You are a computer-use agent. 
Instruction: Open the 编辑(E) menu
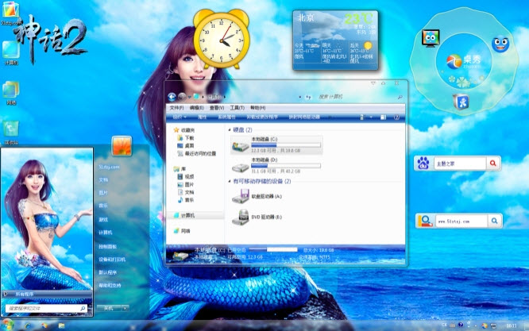[196, 108]
